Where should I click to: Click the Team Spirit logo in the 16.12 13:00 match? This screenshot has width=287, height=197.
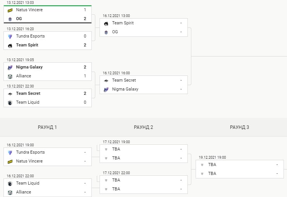(x=106, y=23)
